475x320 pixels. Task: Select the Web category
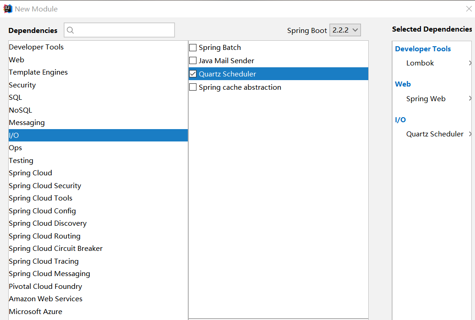click(98, 60)
